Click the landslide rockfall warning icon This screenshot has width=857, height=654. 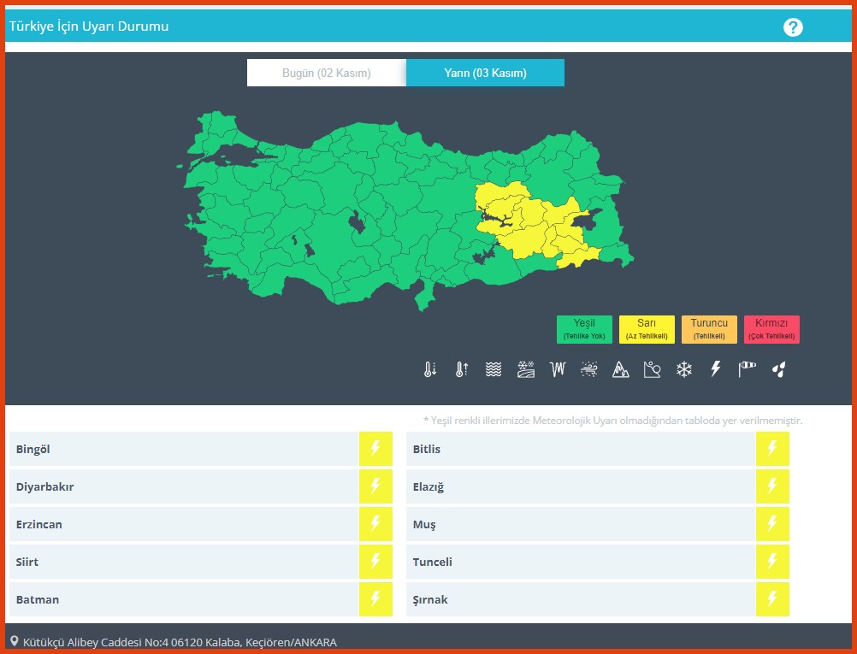[x=653, y=369]
